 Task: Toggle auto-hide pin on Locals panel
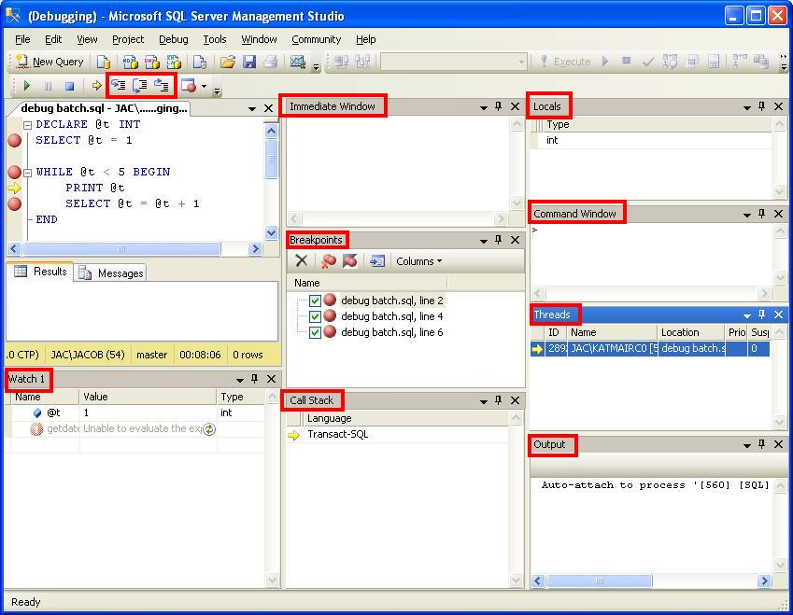click(761, 106)
